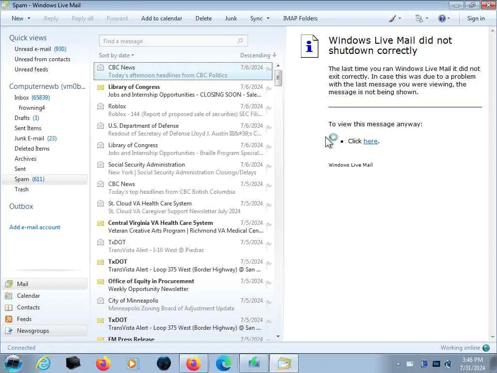The width and height of the screenshot is (497, 373).
Task: Click envelope icon of City of Minneapolis message
Action: click(x=100, y=300)
